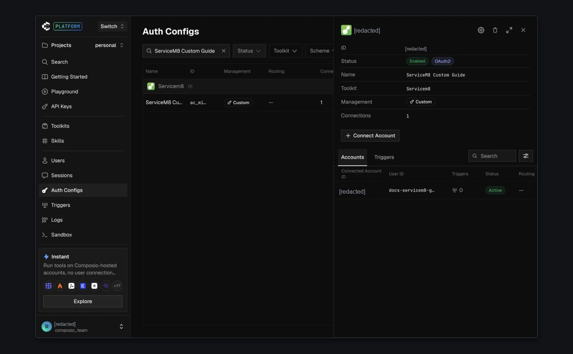This screenshot has height=354, width=573.
Task: Expand the Status filter dropdown
Action: tap(249, 51)
